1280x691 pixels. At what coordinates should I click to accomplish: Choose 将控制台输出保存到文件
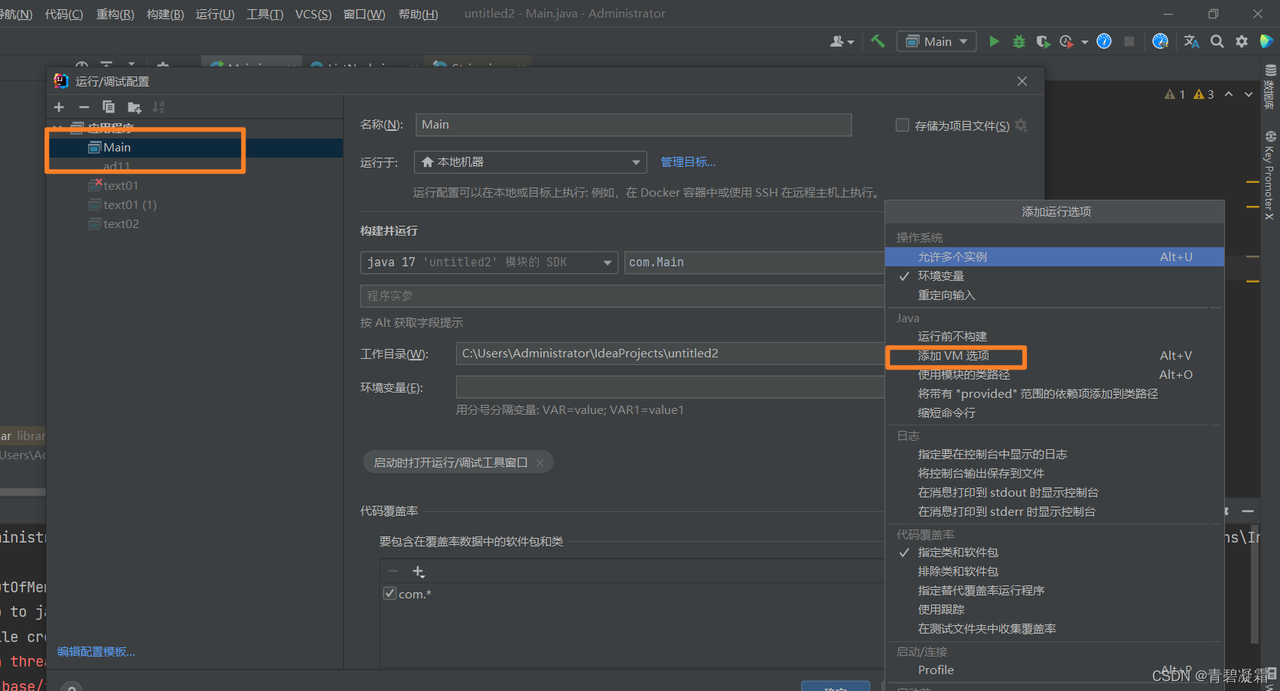coord(1055,474)
